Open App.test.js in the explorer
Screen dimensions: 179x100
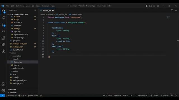point(18,22)
